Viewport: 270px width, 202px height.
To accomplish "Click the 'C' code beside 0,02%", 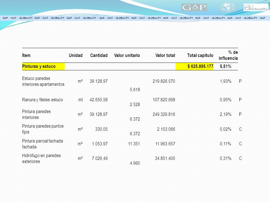I will [240, 129].
